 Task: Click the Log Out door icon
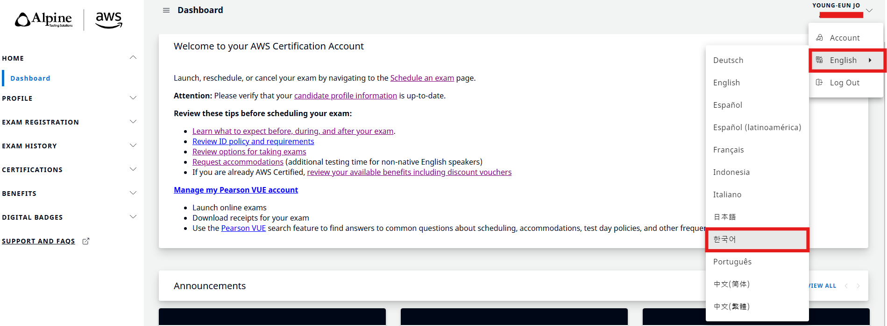[819, 83]
